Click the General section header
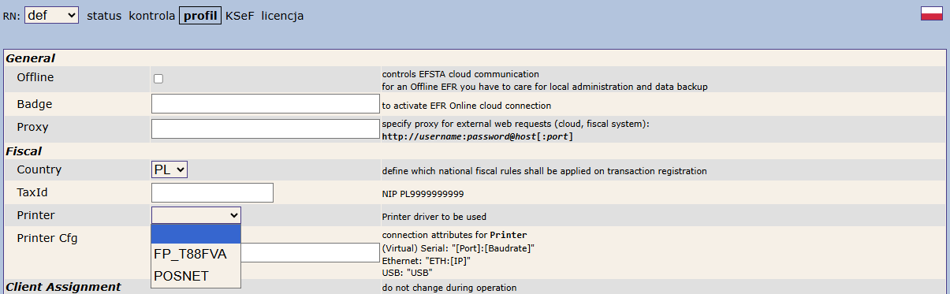Screen dimensions: 950x294 click(x=30, y=58)
